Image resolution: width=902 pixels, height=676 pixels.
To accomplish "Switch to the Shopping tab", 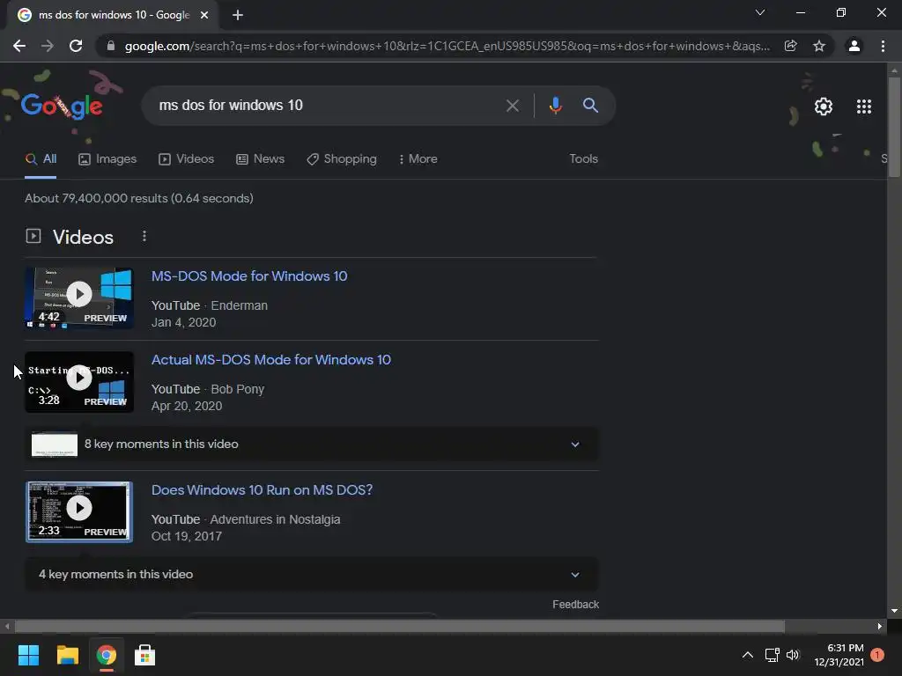I will click(x=342, y=159).
